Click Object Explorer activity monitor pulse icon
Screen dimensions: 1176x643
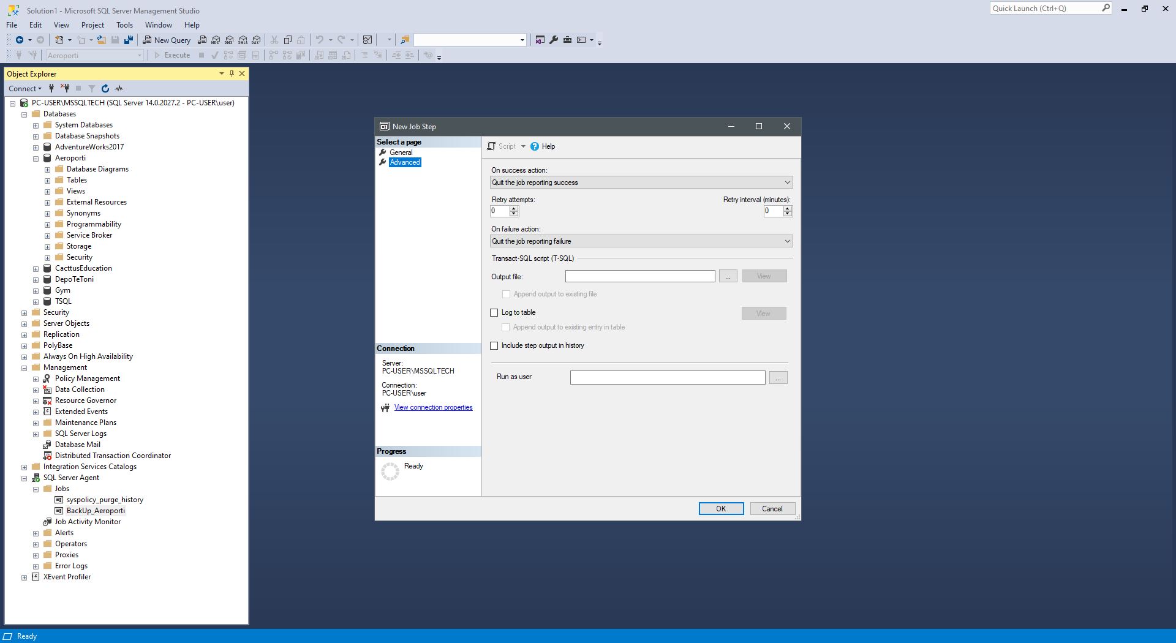pyautogui.click(x=119, y=88)
